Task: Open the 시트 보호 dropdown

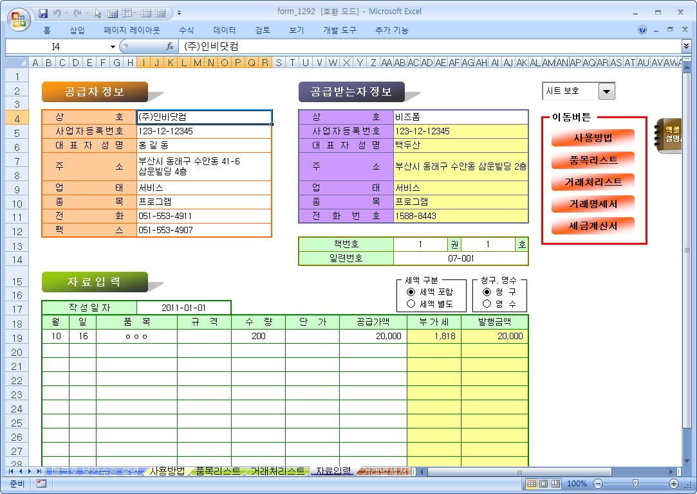Action: (x=606, y=91)
